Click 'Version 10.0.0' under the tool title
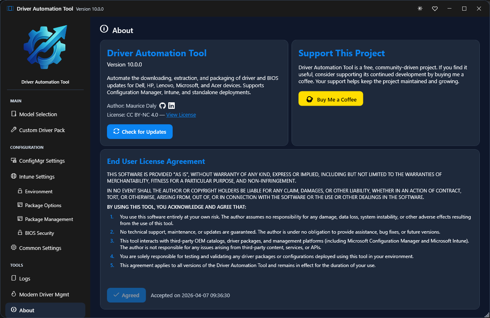The image size is (490, 318). (125, 64)
